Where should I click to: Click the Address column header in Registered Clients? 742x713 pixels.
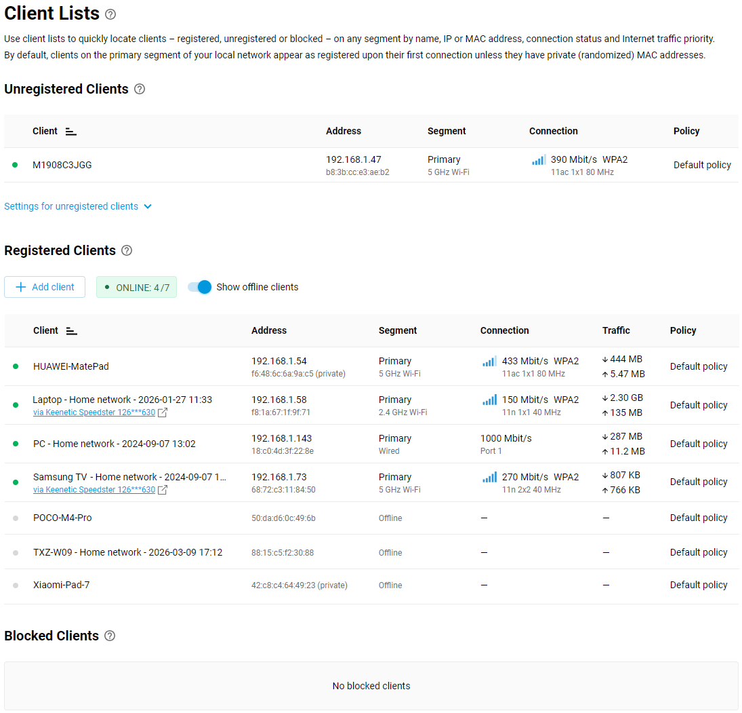coord(269,330)
